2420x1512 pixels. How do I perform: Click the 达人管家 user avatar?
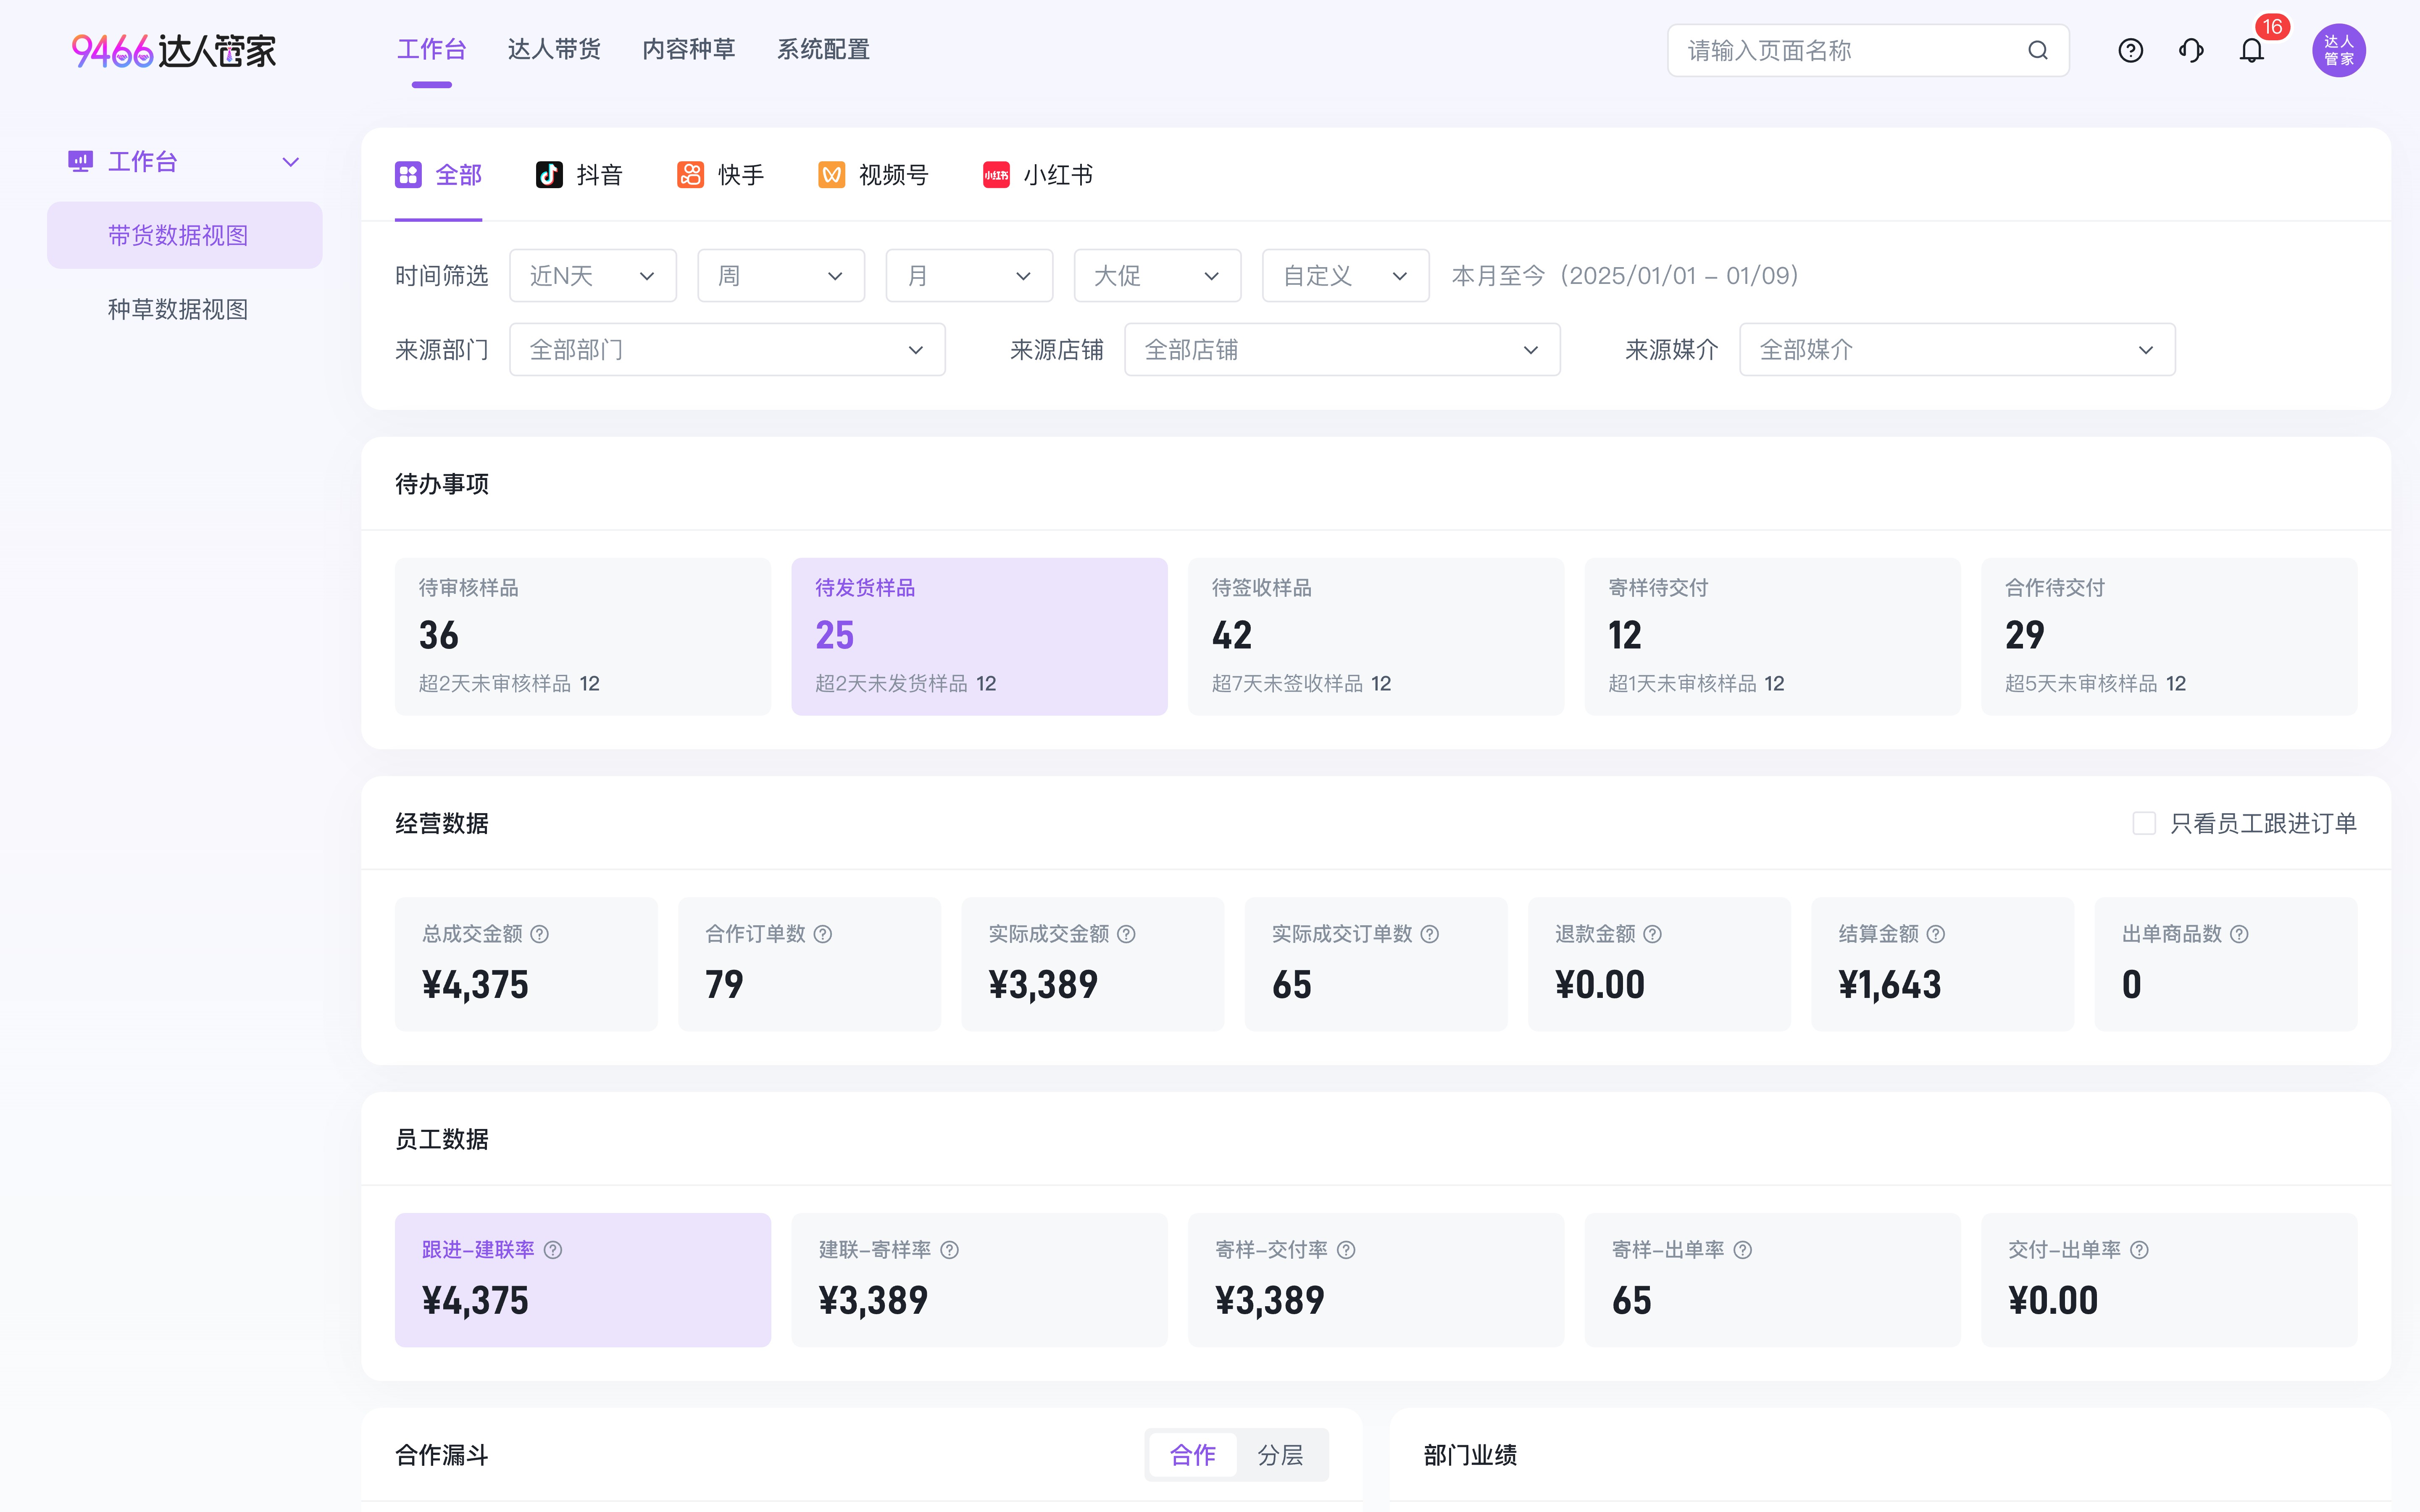pyautogui.click(x=2338, y=50)
